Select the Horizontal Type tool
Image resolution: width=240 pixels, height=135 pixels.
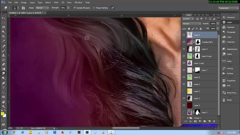pyautogui.click(x=3, y=88)
